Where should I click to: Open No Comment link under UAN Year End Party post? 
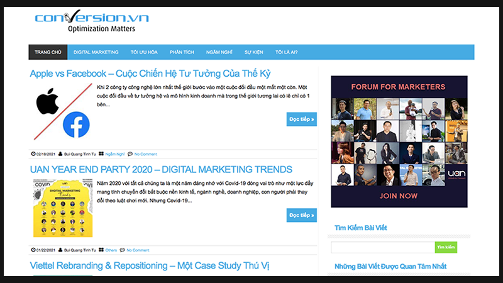click(138, 250)
